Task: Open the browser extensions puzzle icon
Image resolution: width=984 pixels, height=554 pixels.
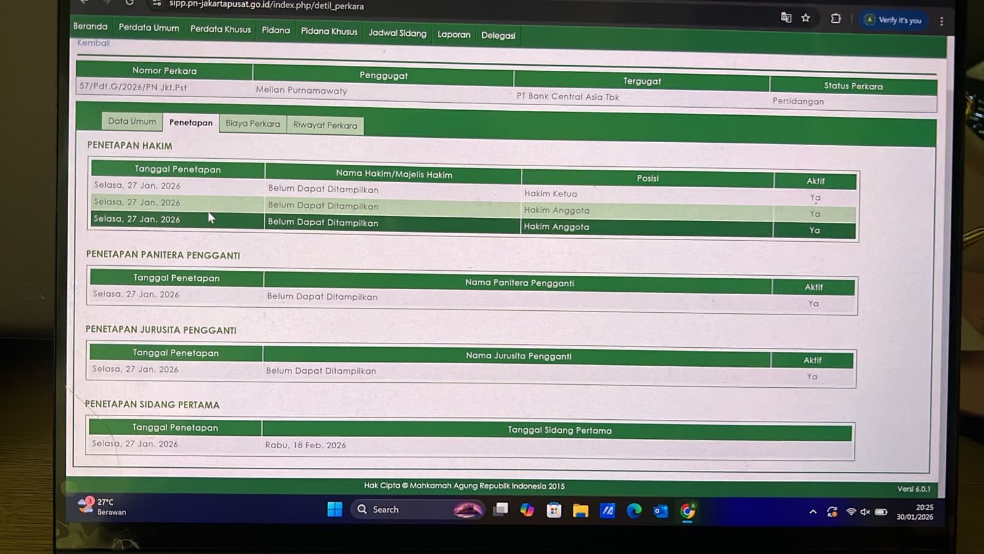Action: pos(836,18)
